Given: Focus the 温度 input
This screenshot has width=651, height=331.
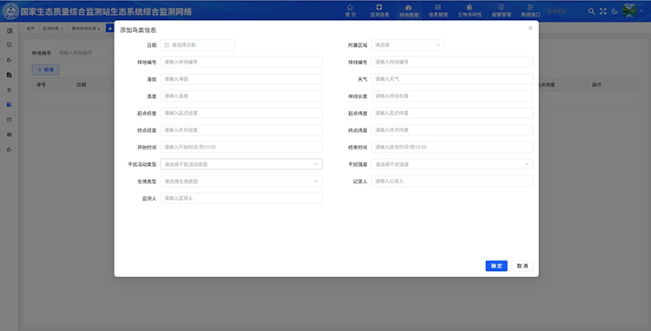Looking at the screenshot, I should click(241, 96).
